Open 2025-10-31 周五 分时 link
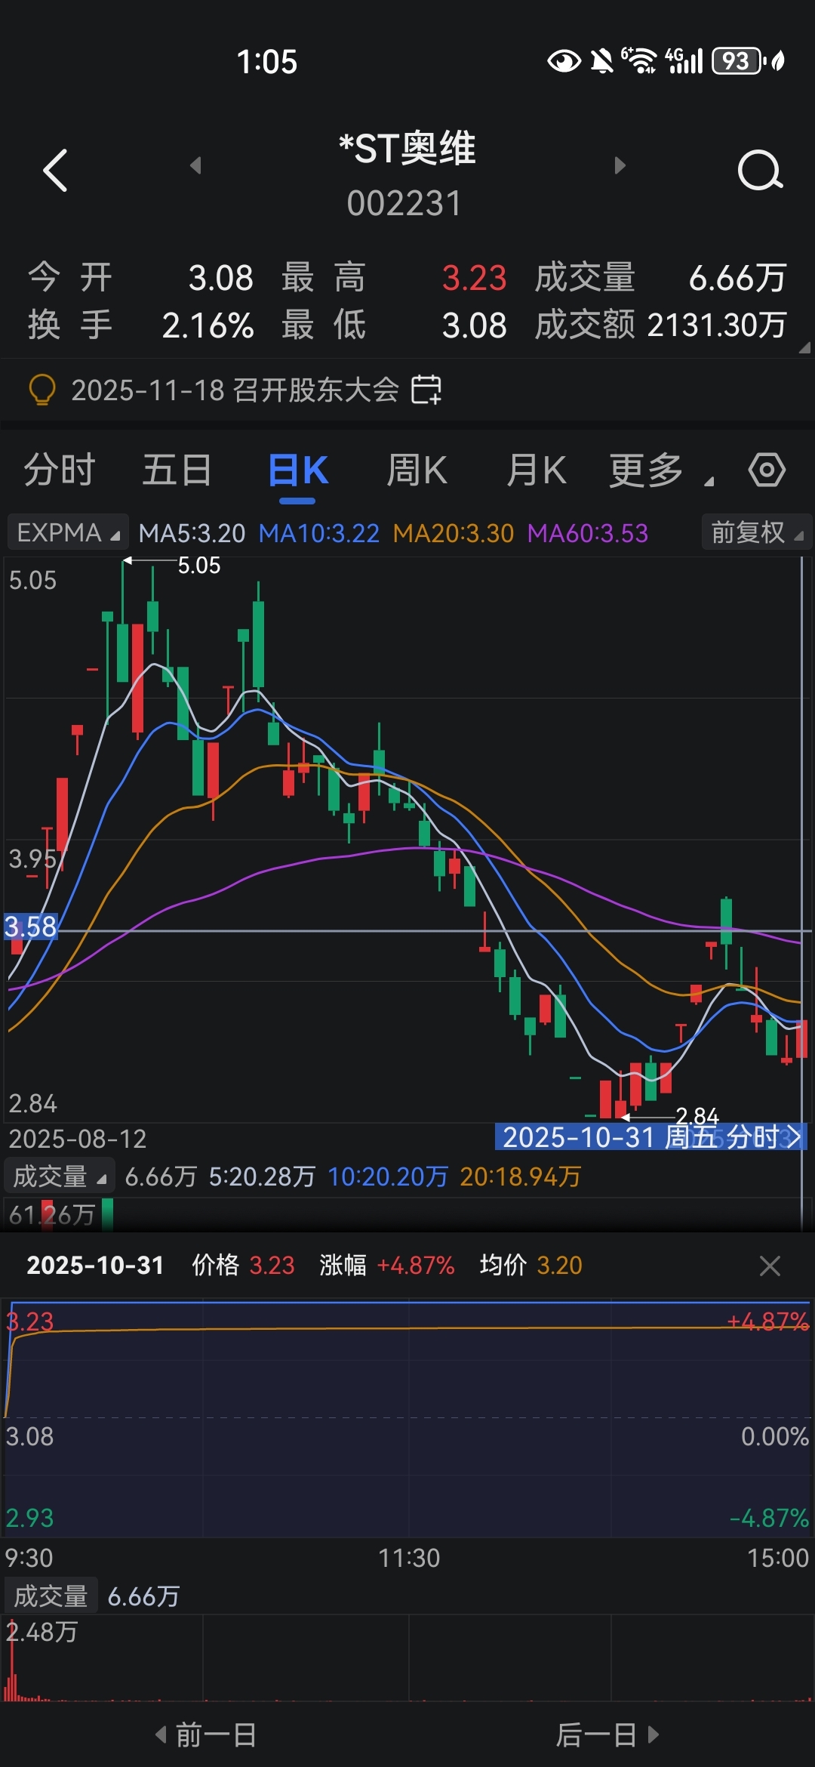Image resolution: width=815 pixels, height=1767 pixels. coord(650,1136)
